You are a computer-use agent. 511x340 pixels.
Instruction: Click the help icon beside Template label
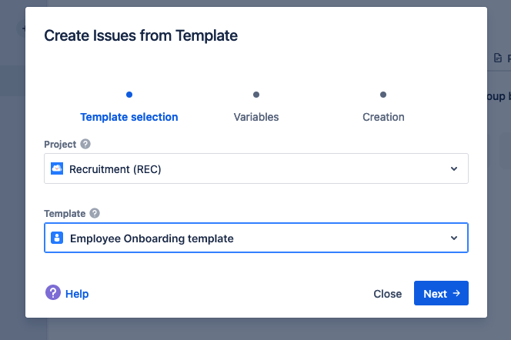95,213
